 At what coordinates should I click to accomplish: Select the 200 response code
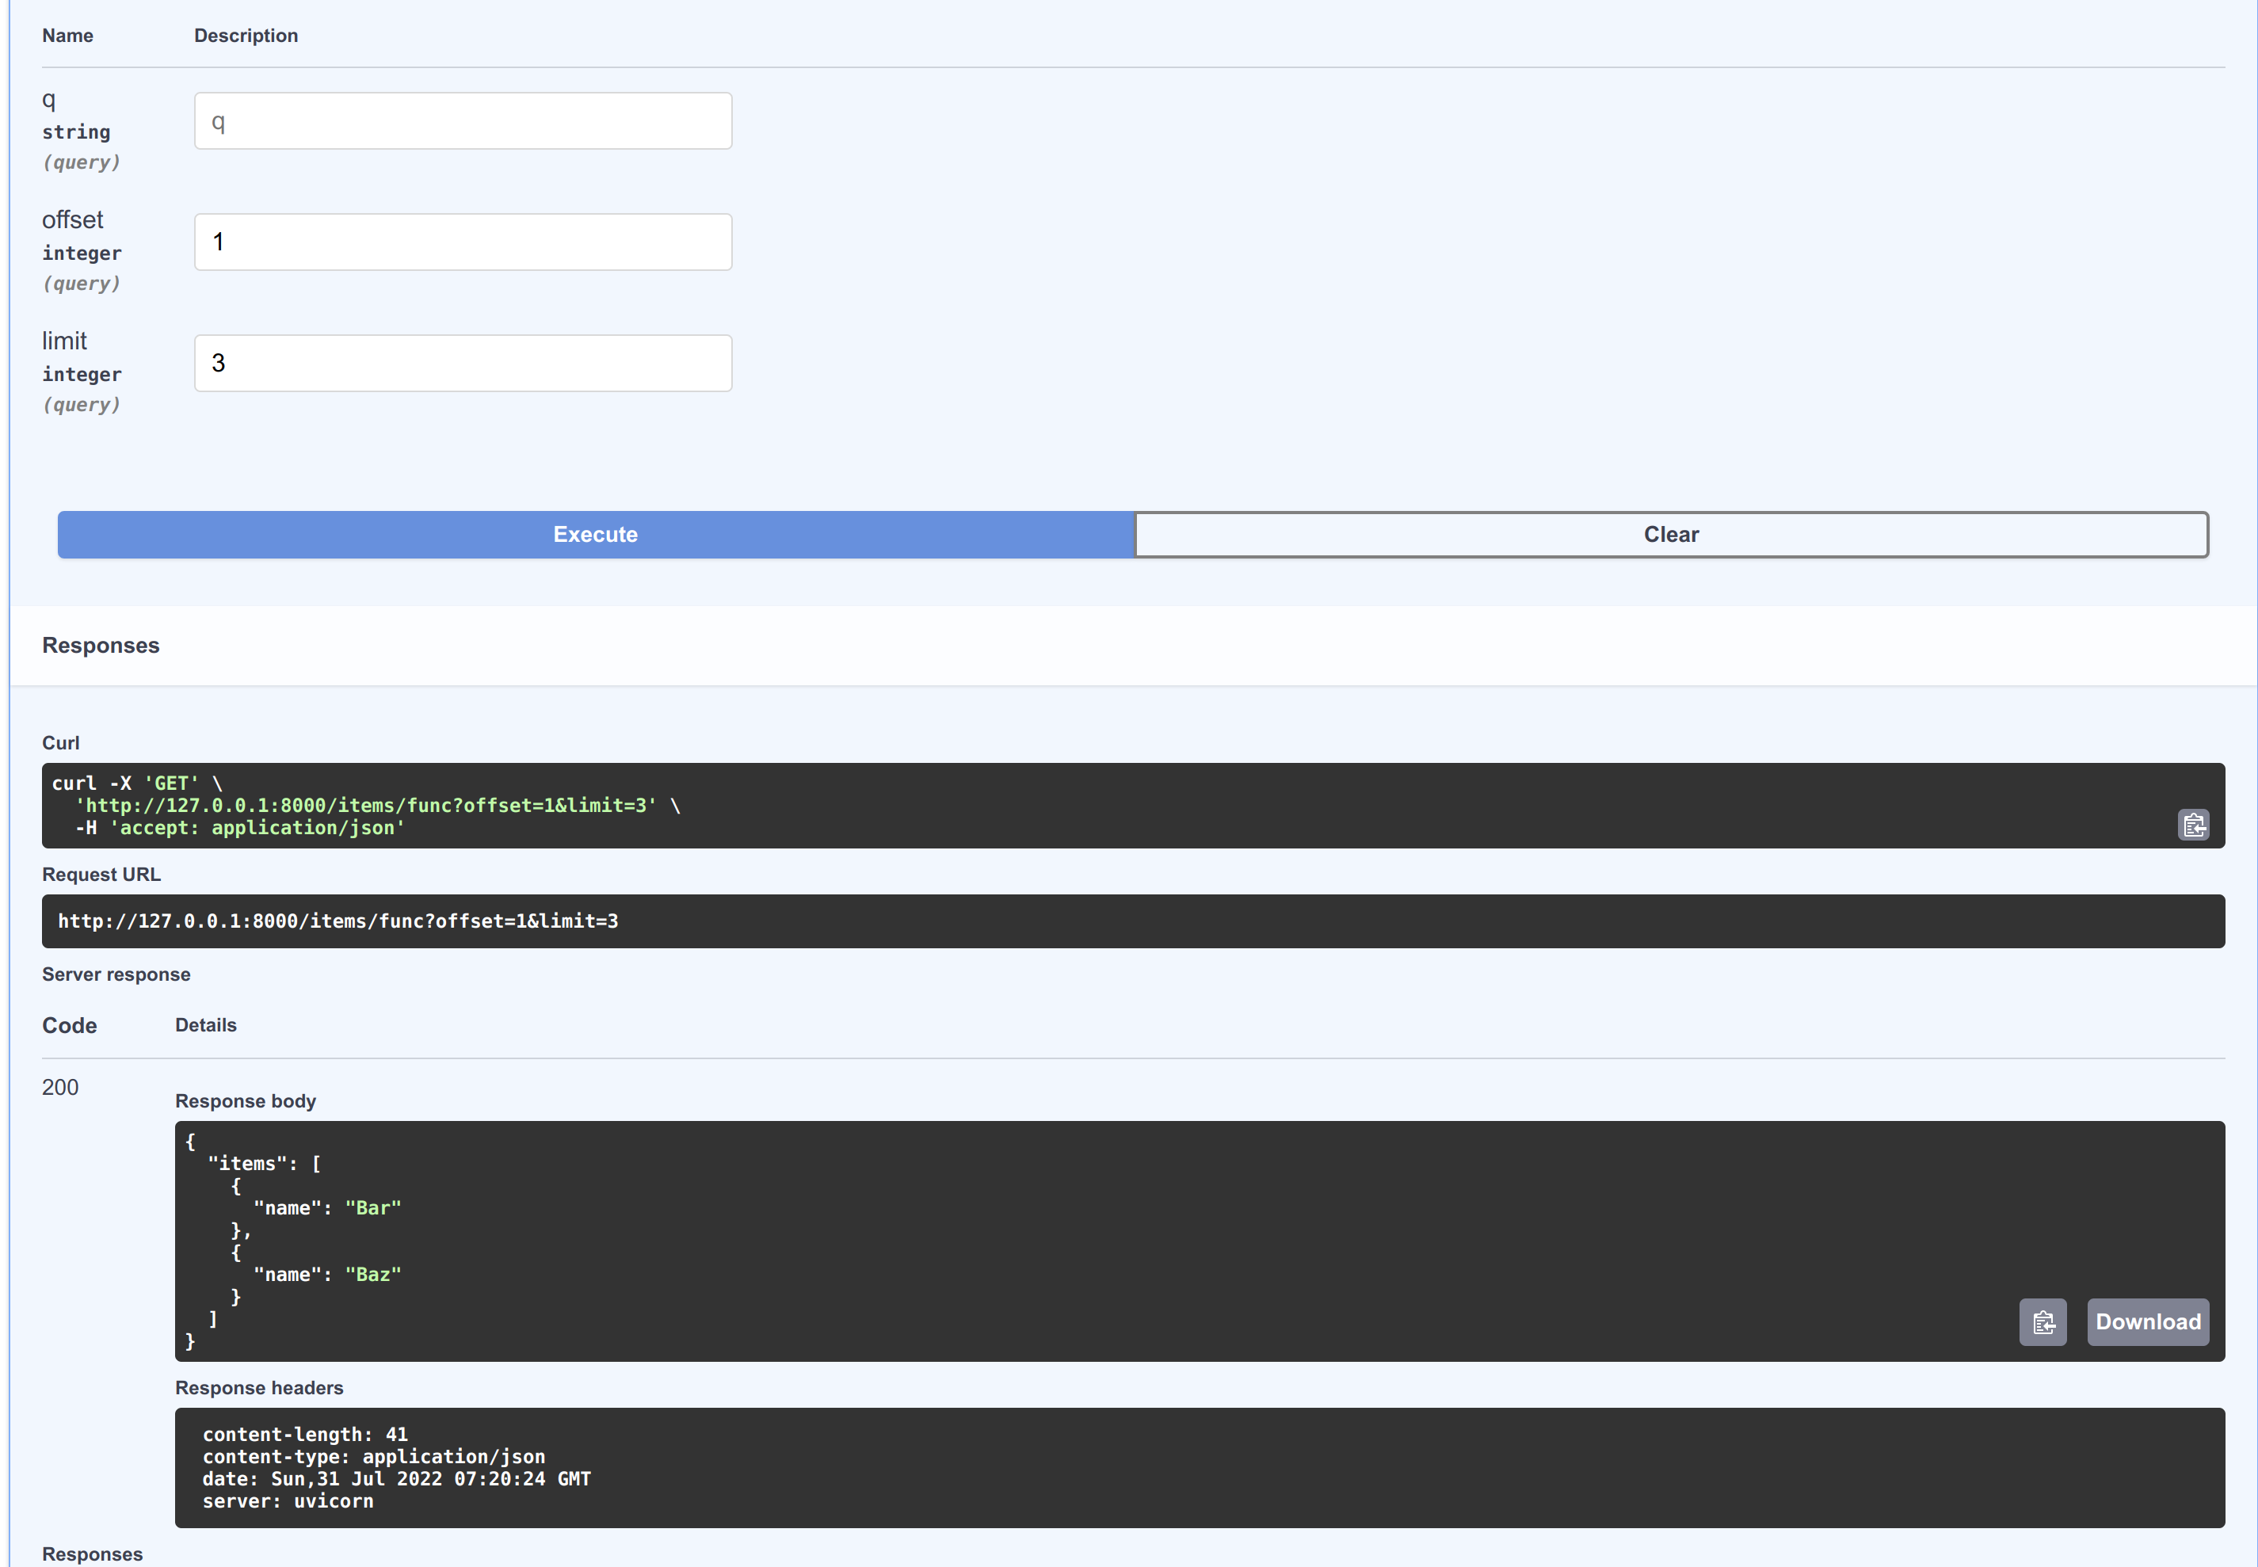click(x=60, y=1088)
